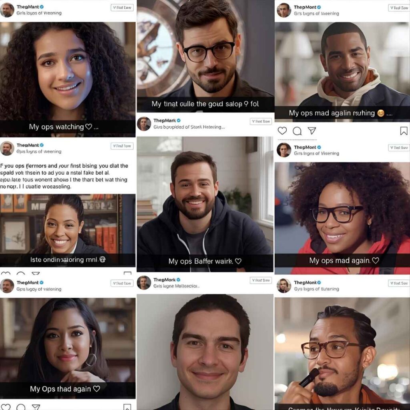Screen dimensions: 410x410
Task: Bookmark the "My ops mad agalin rsuhing" post
Action: click(x=404, y=131)
